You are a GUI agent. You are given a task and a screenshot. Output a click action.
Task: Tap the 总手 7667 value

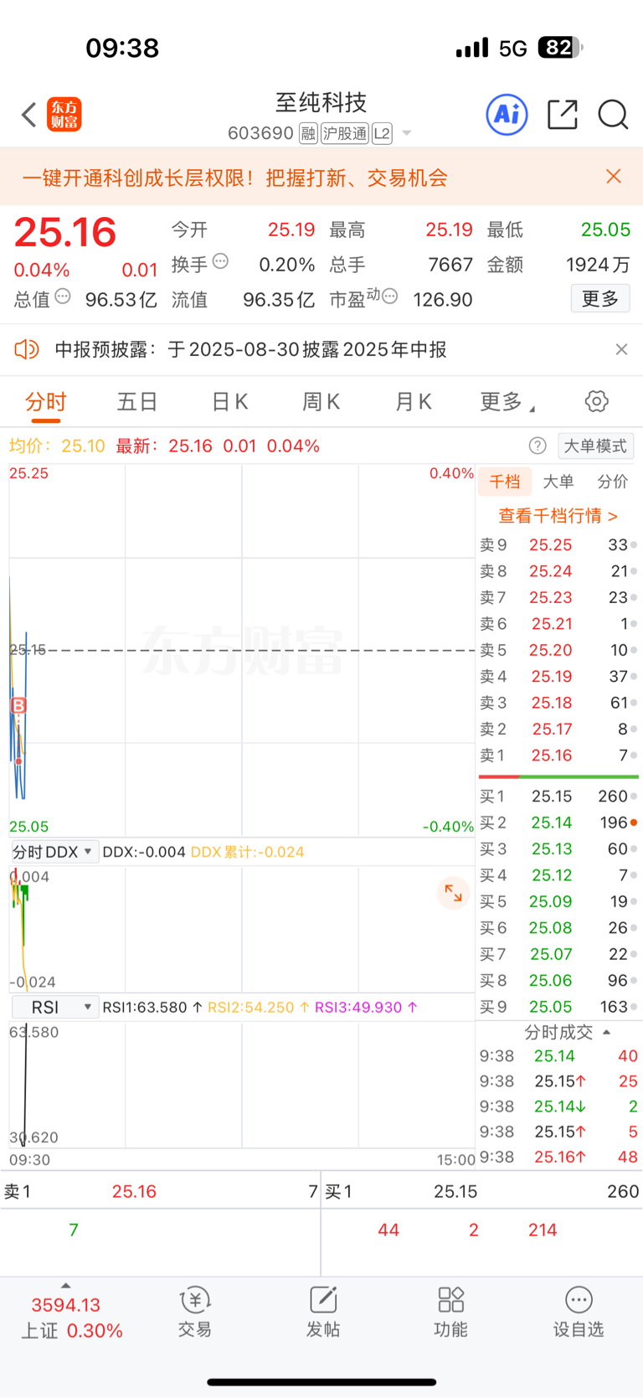pos(450,265)
